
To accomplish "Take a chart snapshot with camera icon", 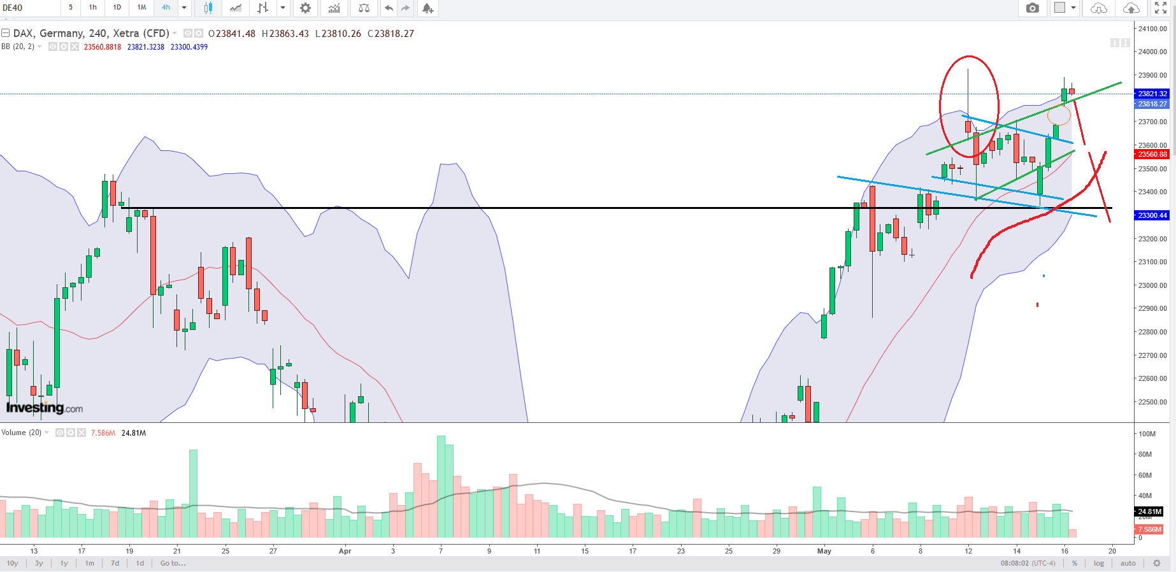I will point(1032,8).
